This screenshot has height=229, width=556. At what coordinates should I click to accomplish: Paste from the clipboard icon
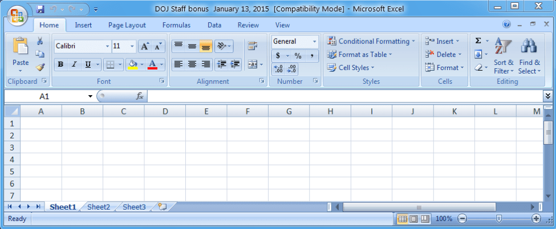[20, 46]
